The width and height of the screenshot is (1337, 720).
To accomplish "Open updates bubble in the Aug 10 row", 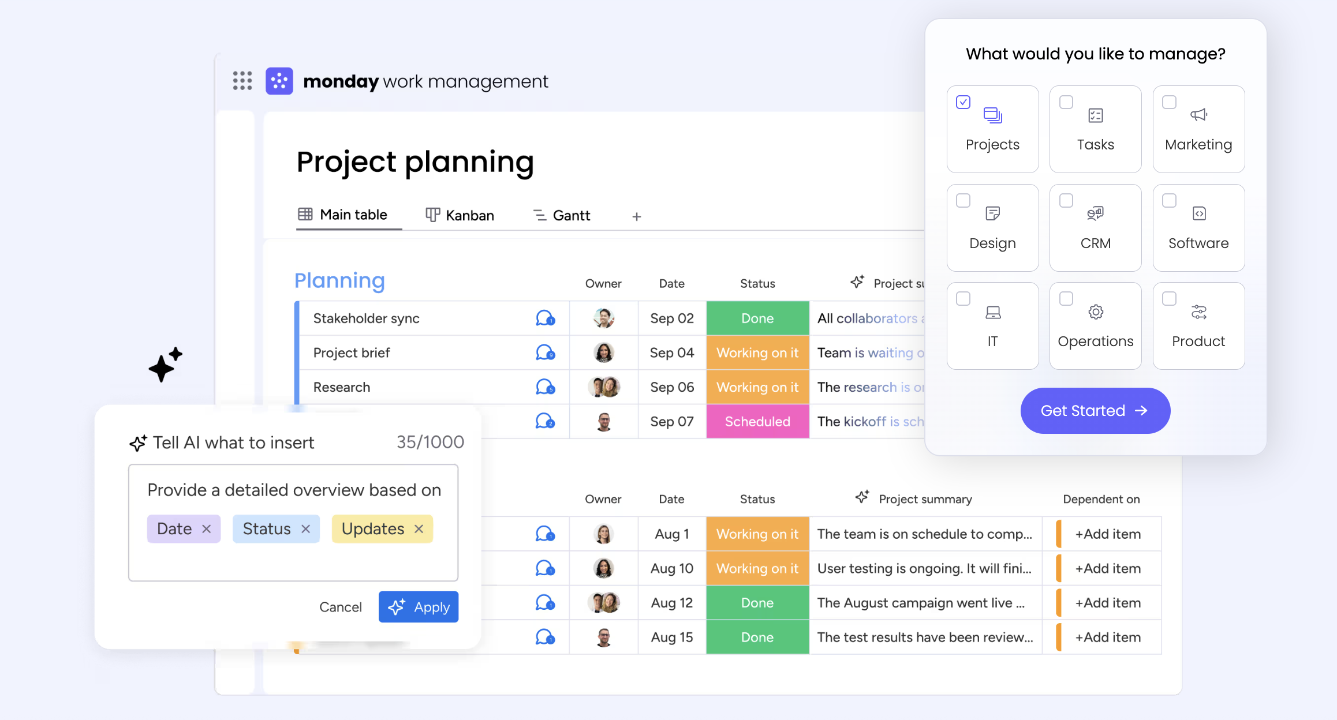I will point(545,568).
